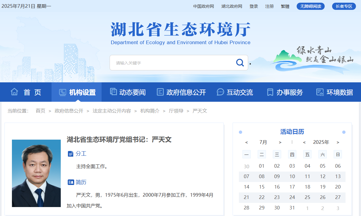Click breadcrumb link 厅领导
The height and width of the screenshot is (216, 361).
pos(176,111)
